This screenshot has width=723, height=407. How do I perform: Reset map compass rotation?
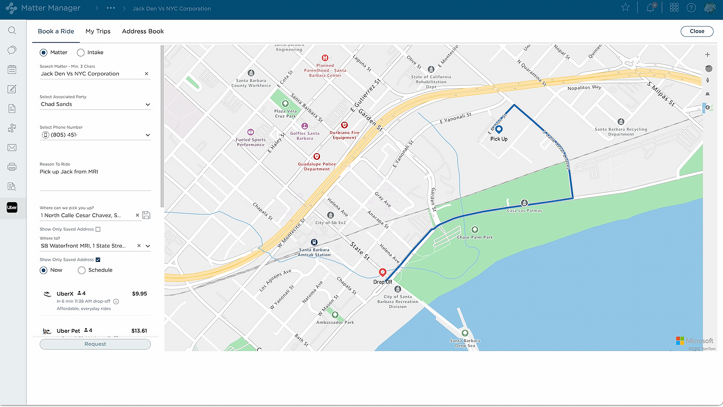coord(708,80)
